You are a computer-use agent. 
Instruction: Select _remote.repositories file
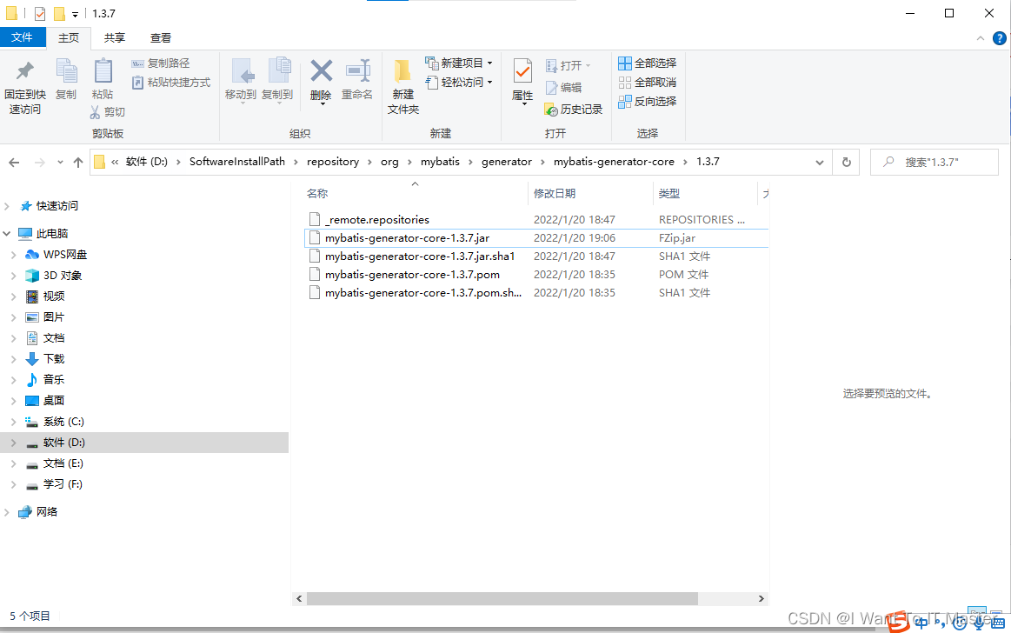[x=535, y=220]
